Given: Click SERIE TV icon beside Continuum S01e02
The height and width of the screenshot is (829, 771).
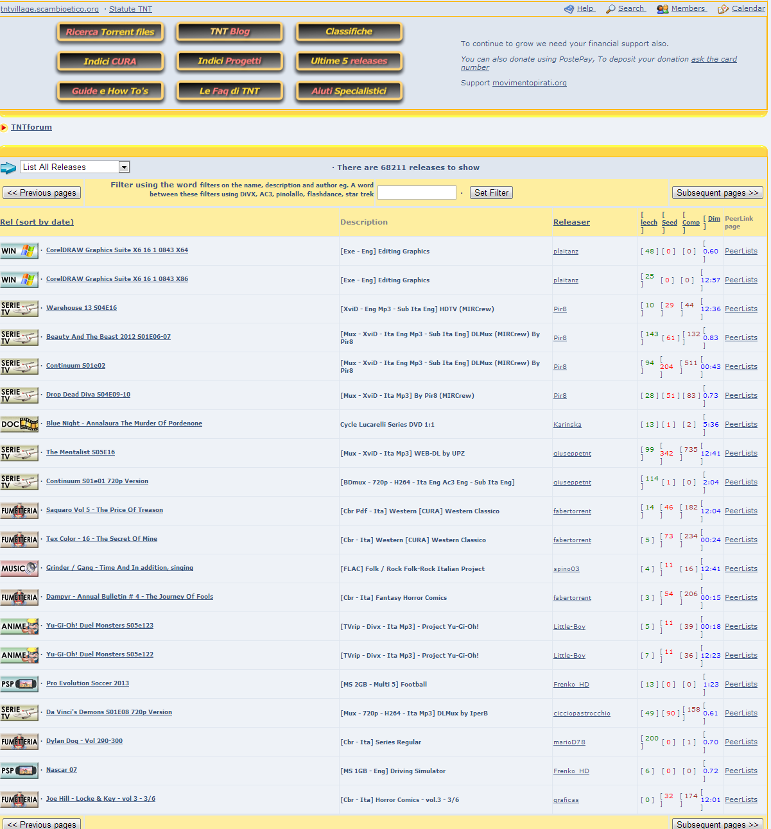Looking at the screenshot, I should [x=19, y=366].
